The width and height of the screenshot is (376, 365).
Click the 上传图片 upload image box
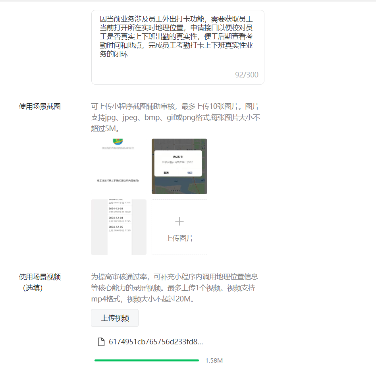click(179, 227)
